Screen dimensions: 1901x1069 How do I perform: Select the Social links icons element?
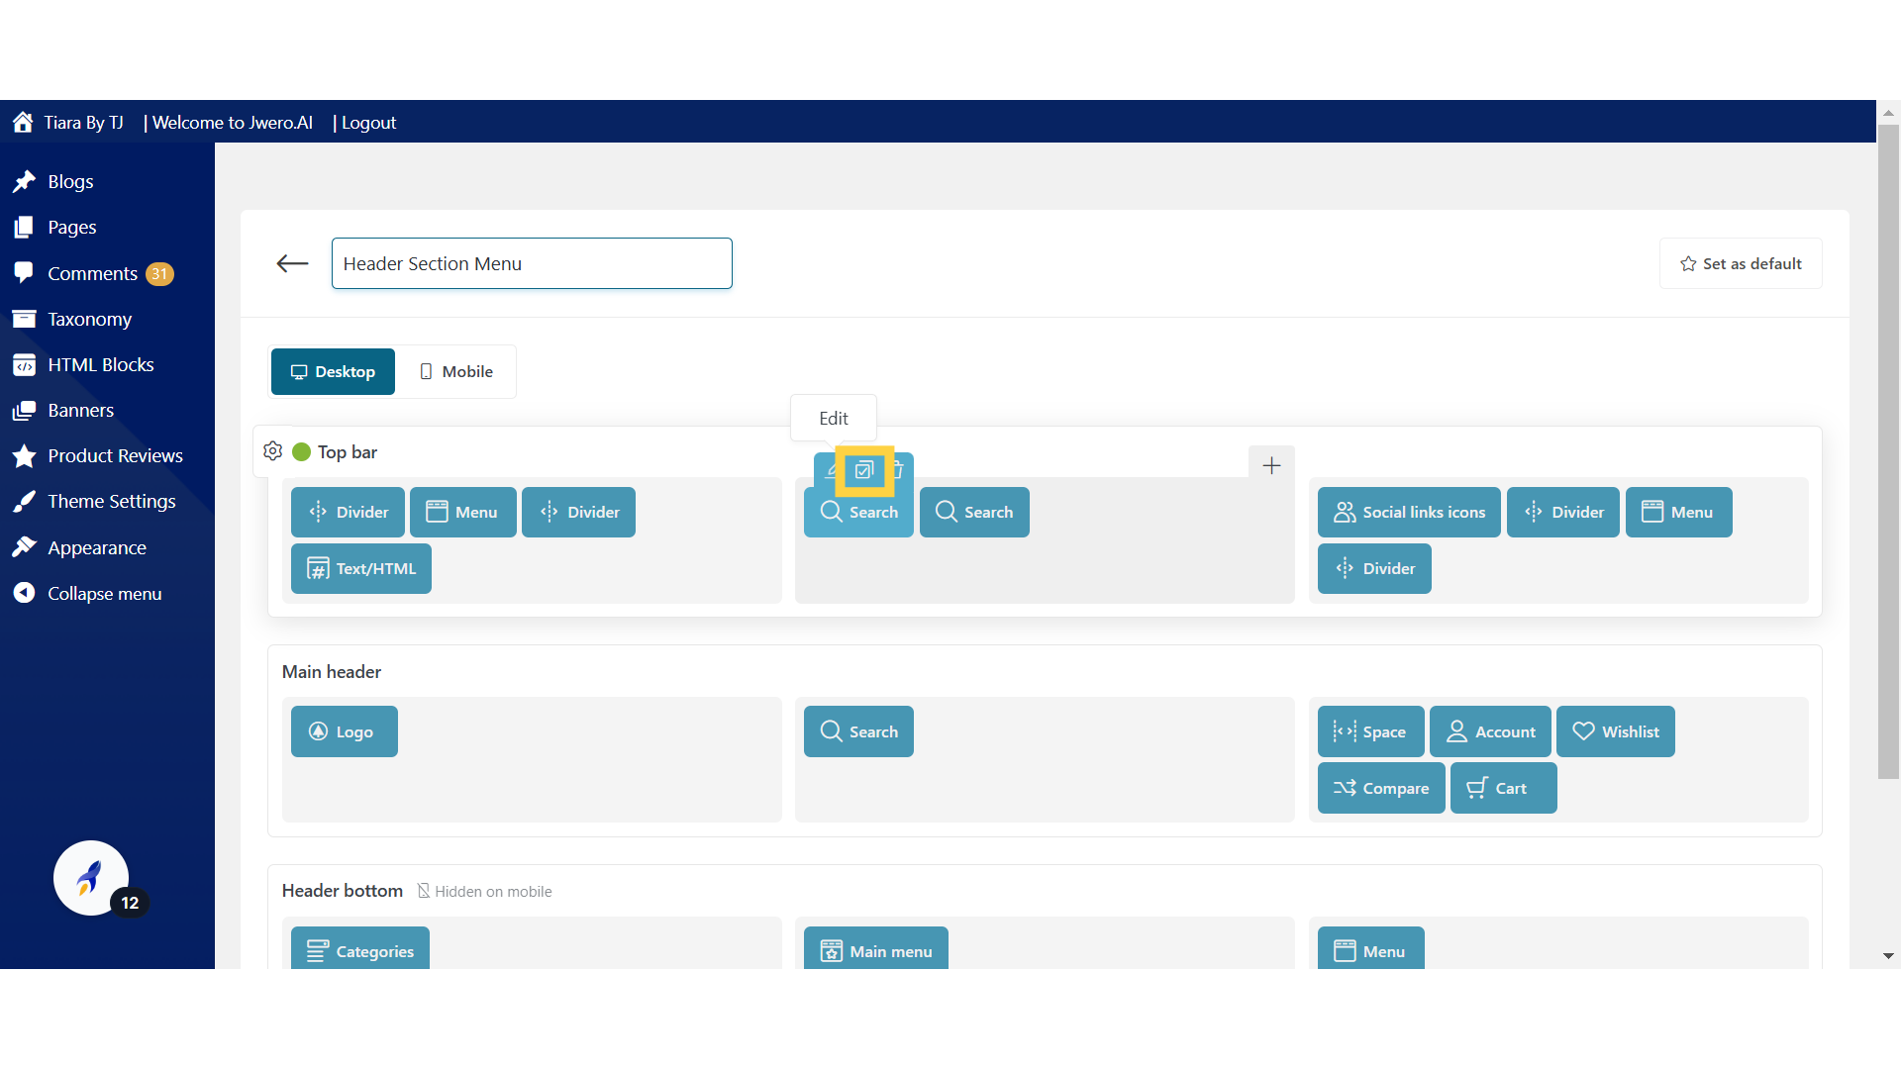pos(1409,512)
